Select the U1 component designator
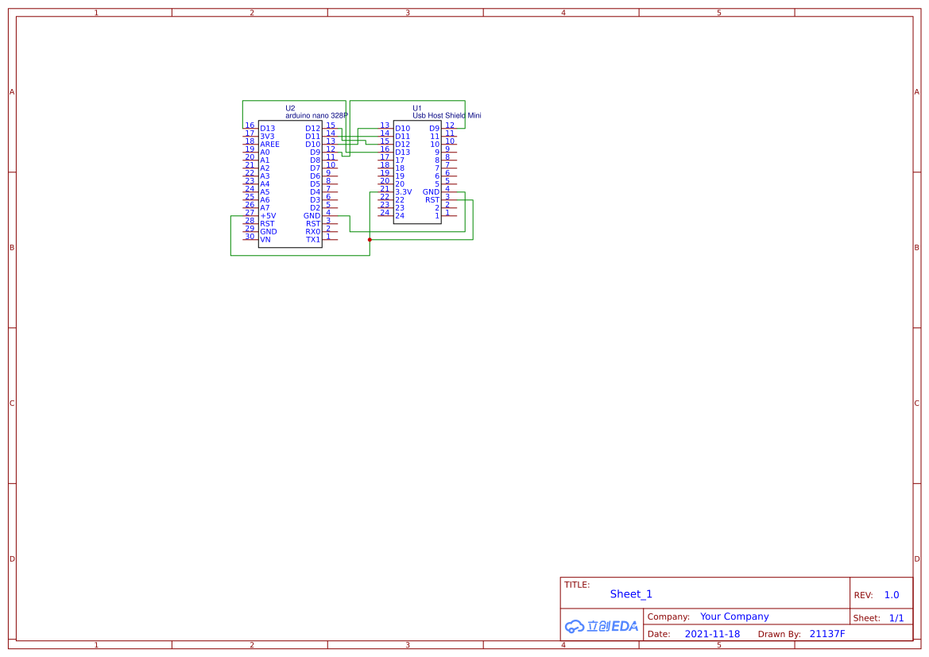 417,108
